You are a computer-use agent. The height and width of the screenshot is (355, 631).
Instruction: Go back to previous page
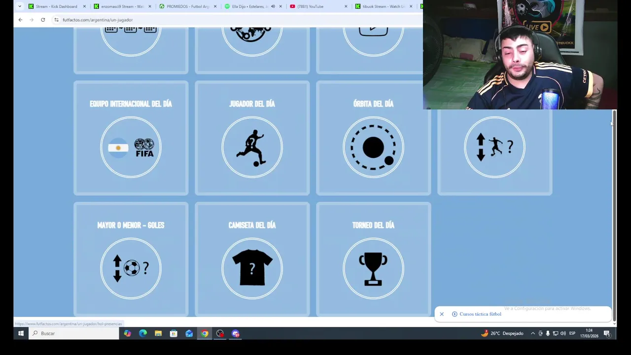(20, 20)
